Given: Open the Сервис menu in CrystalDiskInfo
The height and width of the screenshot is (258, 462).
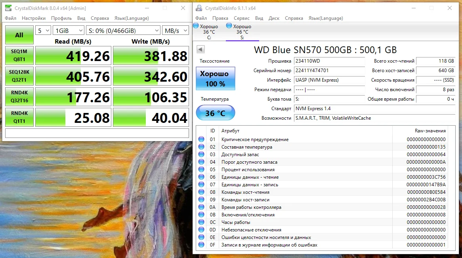Looking at the screenshot, I should pos(241,18).
